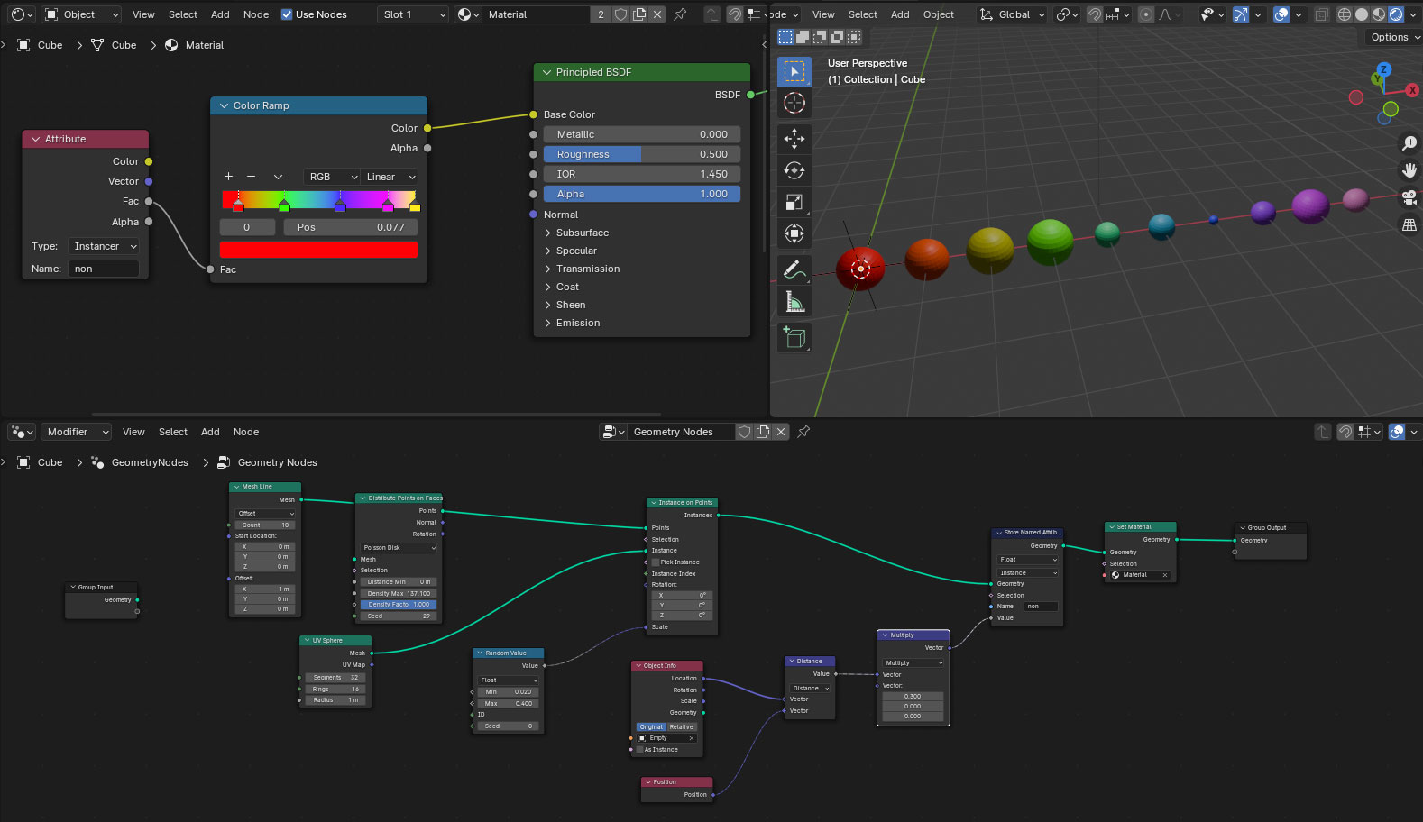Activate the Move tool
The image size is (1423, 822).
point(794,137)
